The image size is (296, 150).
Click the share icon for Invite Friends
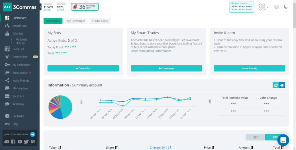tap(7, 80)
